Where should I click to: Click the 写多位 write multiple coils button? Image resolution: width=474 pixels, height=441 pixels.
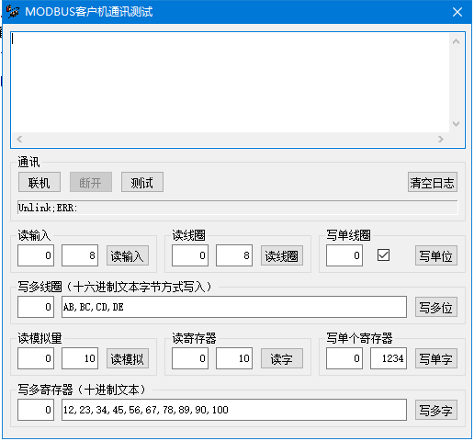pyautogui.click(x=436, y=307)
